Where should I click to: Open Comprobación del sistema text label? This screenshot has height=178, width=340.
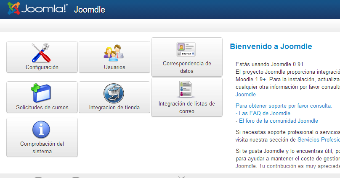pyautogui.click(x=42, y=148)
